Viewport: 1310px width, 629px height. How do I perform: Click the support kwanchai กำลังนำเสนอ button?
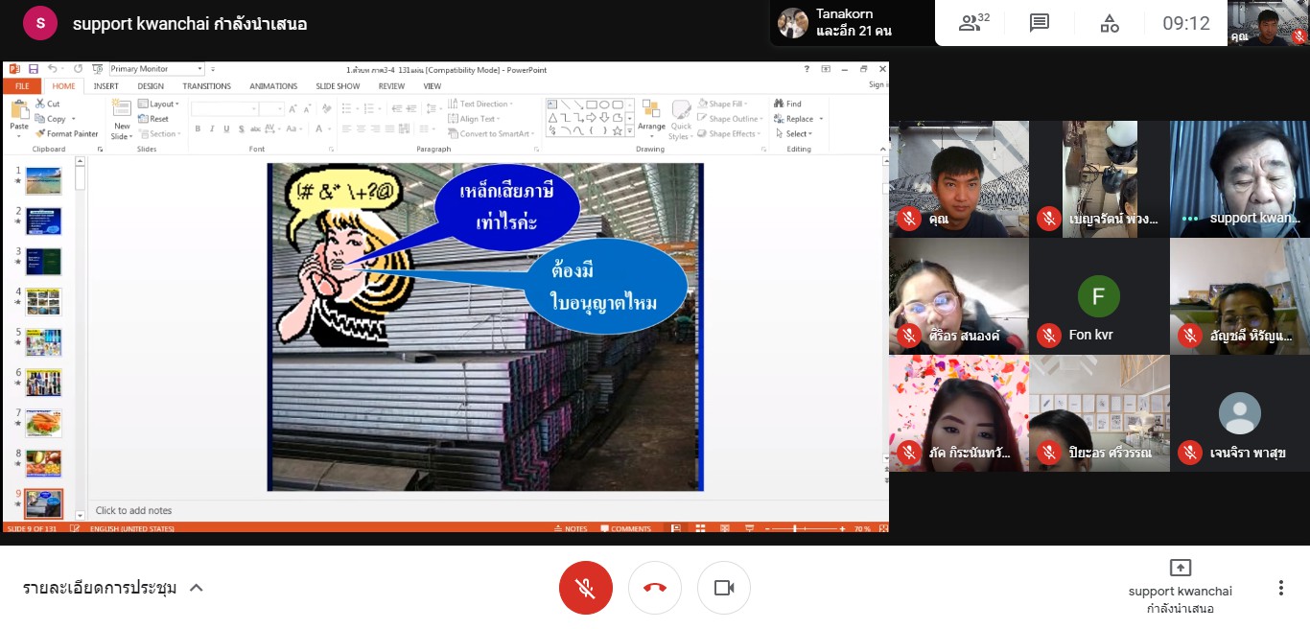click(x=1180, y=588)
